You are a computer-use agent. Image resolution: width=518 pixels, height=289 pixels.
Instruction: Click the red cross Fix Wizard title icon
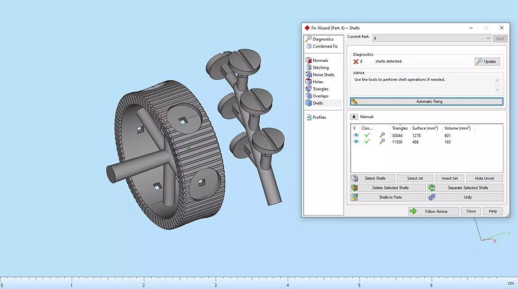tap(307, 28)
